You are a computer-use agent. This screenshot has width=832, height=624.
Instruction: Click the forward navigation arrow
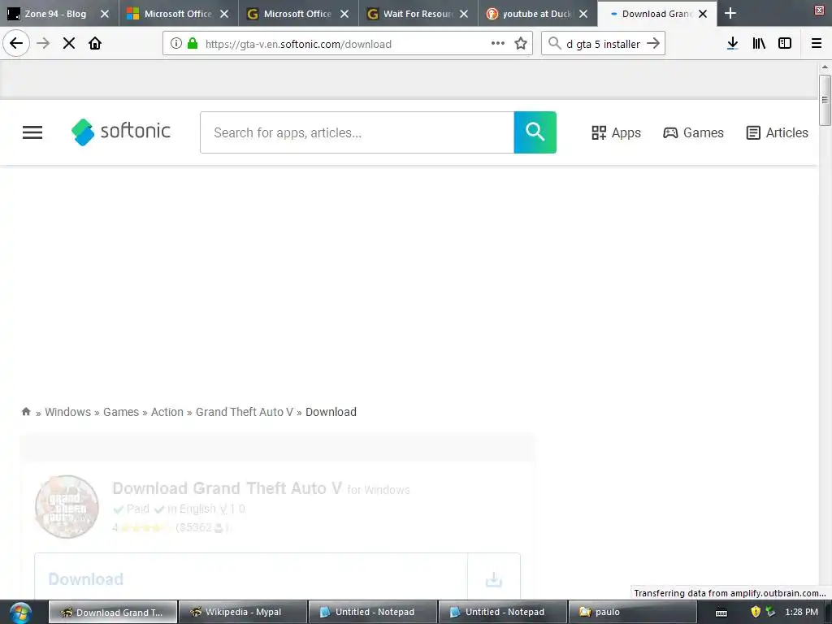coord(43,44)
